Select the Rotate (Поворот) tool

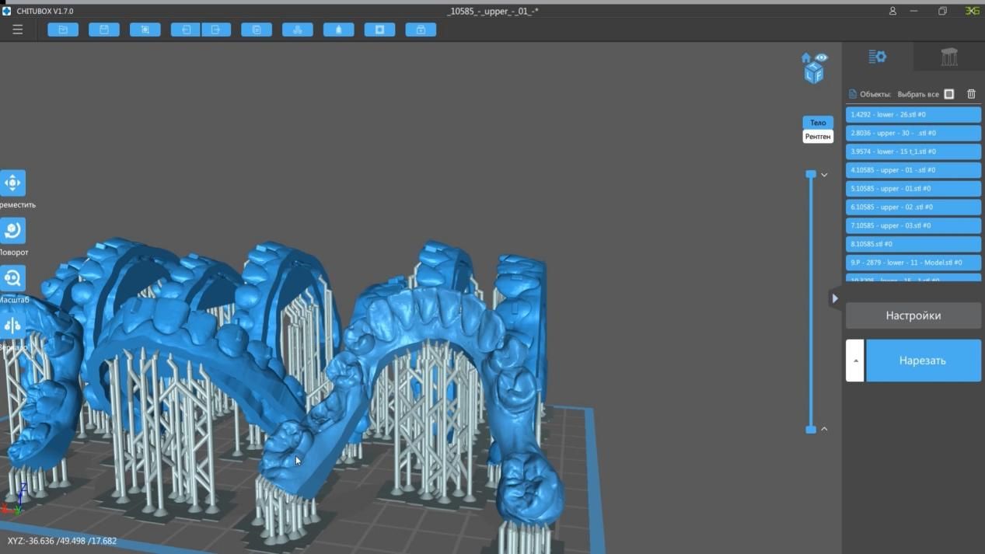click(12, 231)
